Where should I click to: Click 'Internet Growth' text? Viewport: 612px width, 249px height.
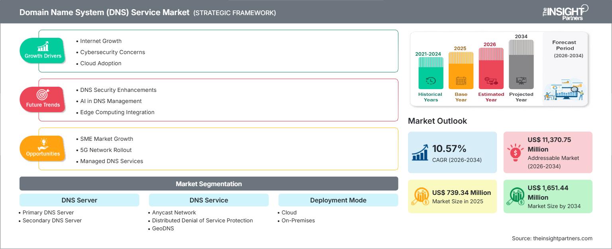pos(101,41)
